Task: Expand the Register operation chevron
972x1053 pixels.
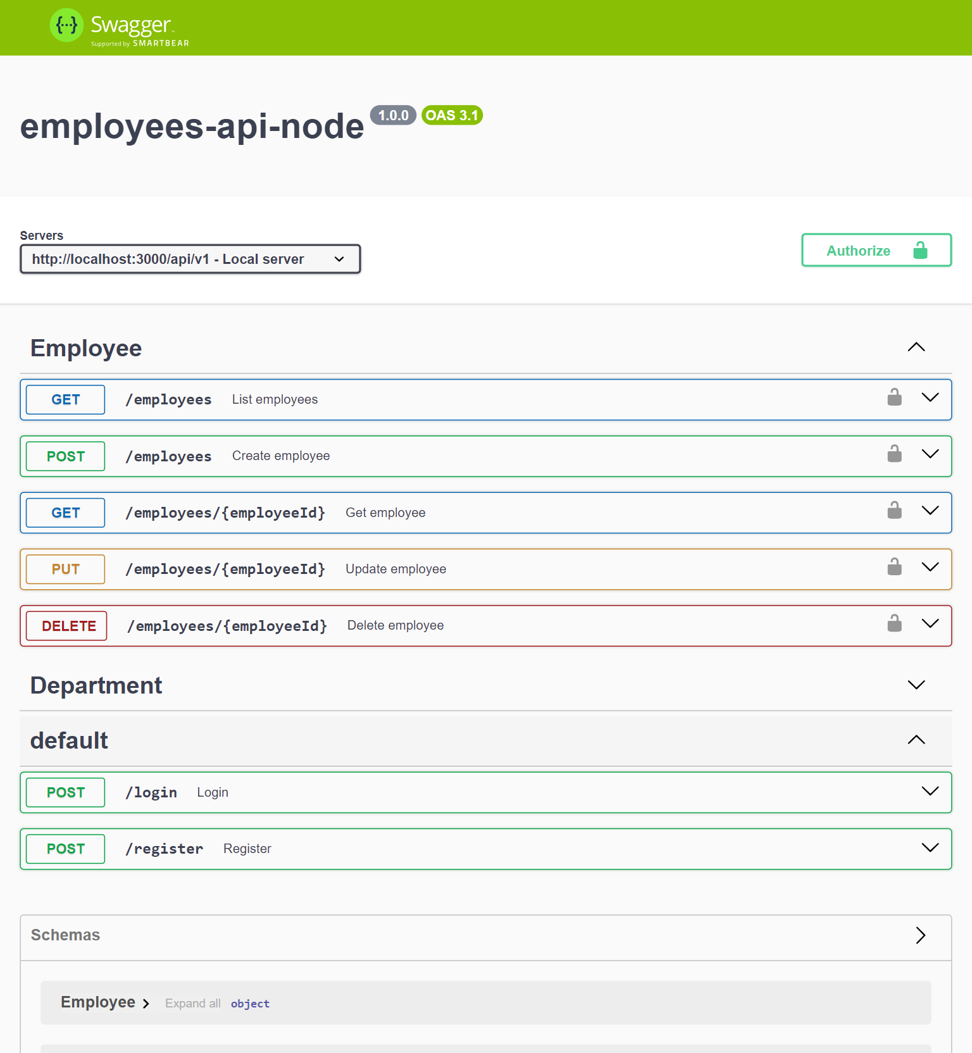Action: coord(930,847)
